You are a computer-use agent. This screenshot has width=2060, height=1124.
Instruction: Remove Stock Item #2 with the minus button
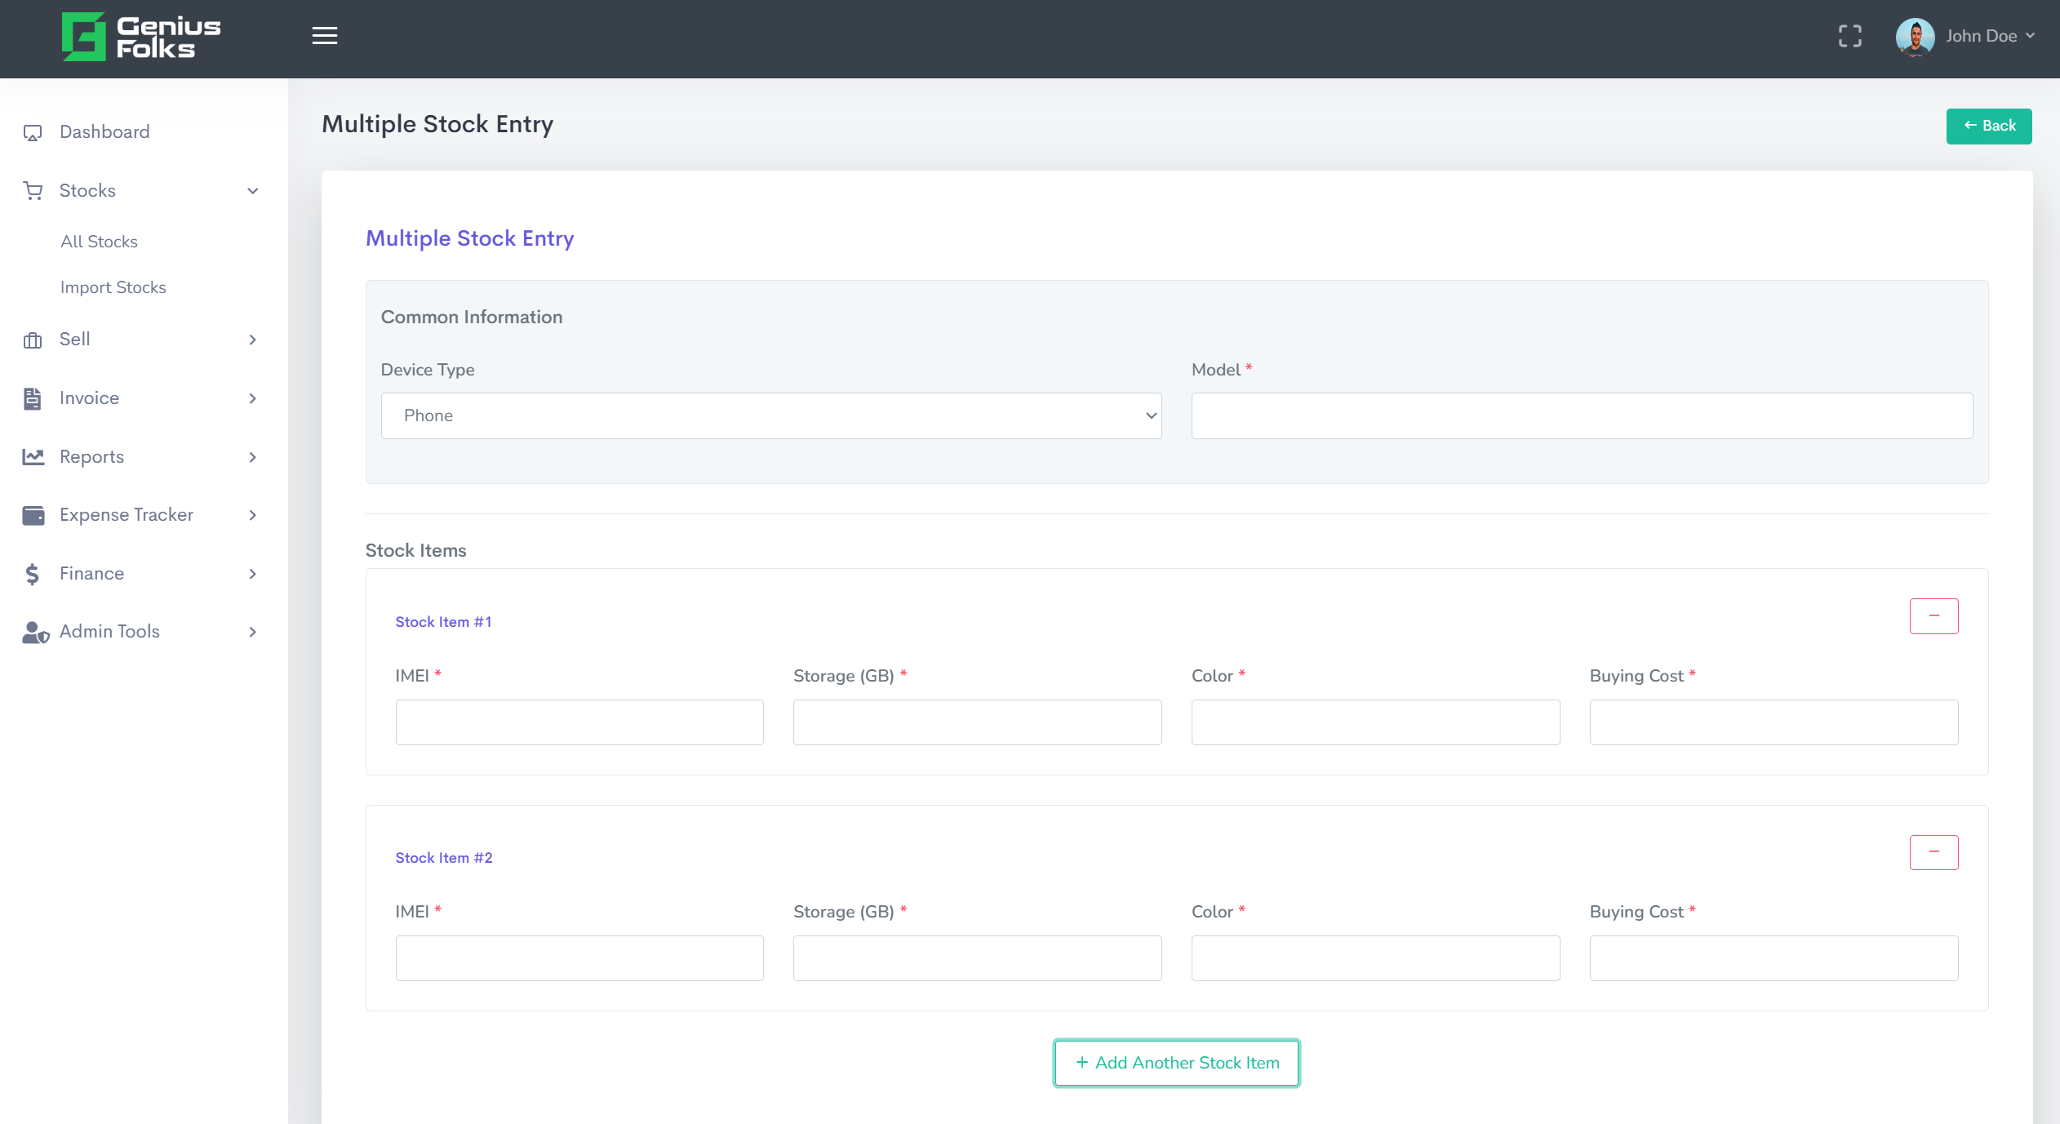click(x=1933, y=851)
